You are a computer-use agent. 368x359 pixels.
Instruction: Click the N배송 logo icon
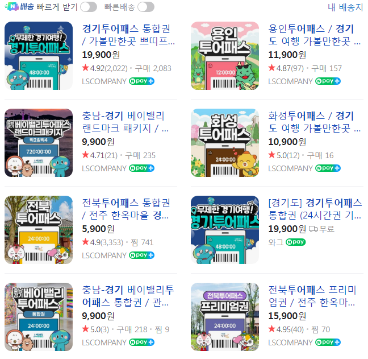(12, 7)
